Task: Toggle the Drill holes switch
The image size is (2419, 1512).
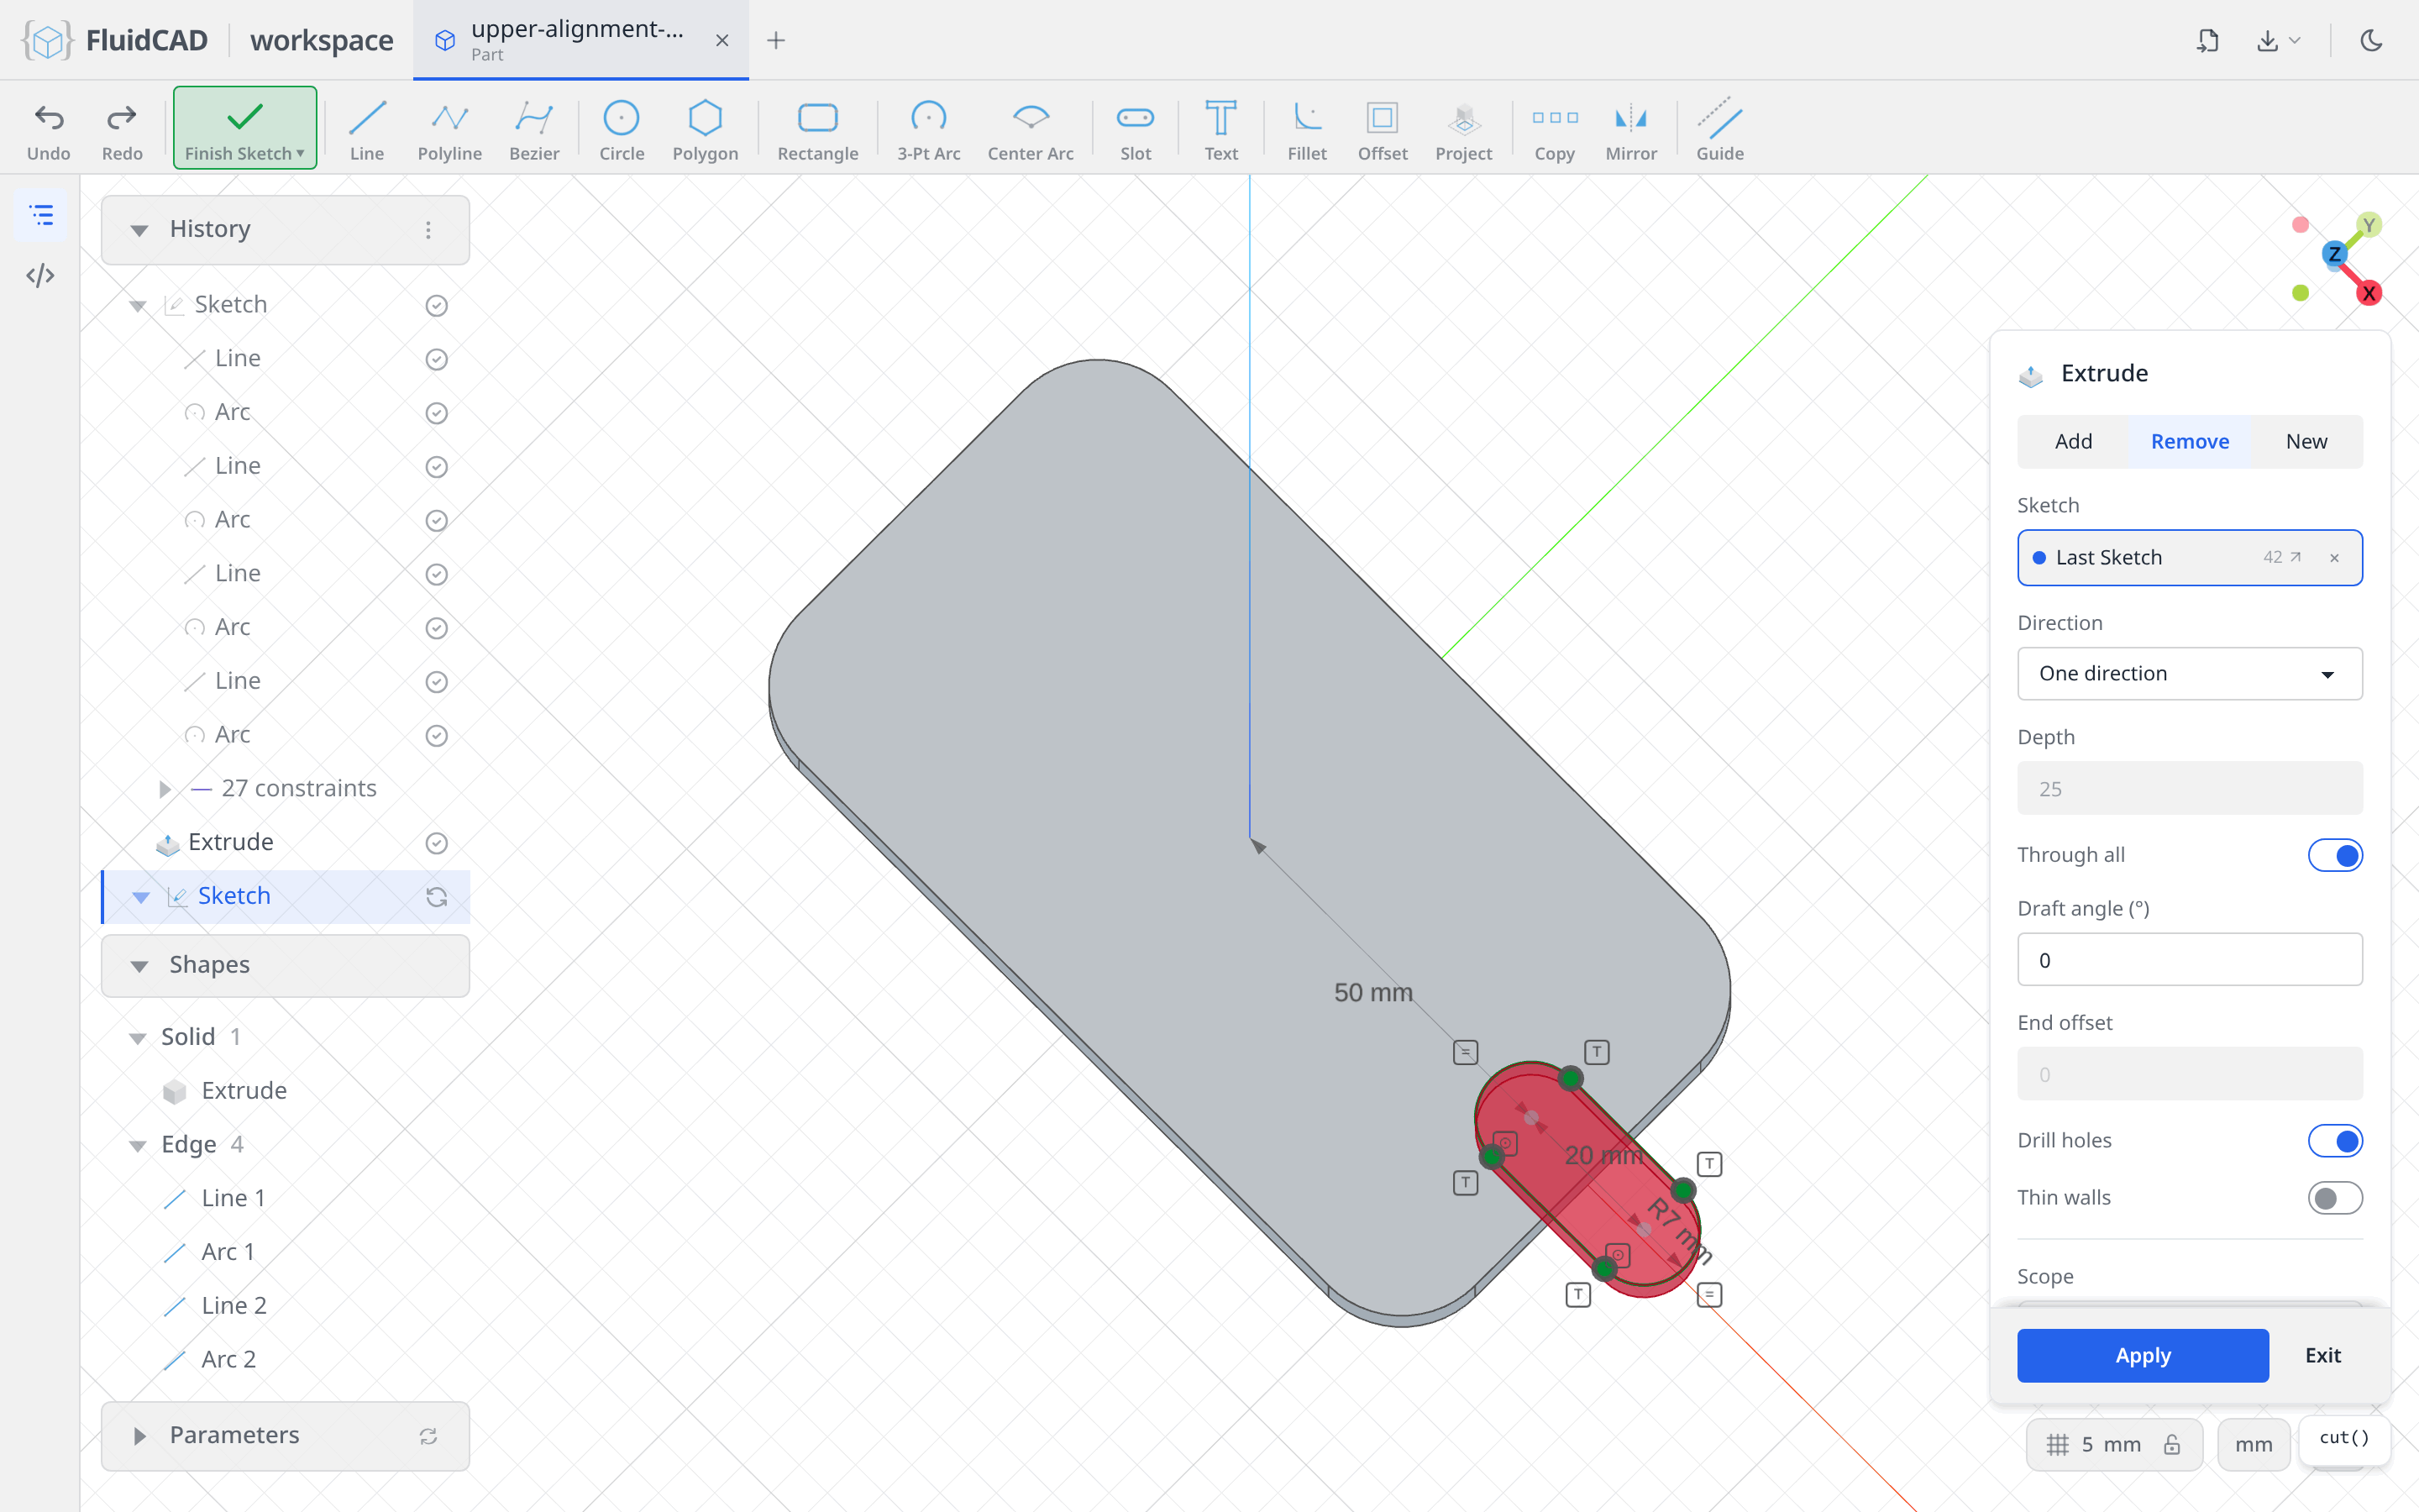Action: pyautogui.click(x=2335, y=1140)
